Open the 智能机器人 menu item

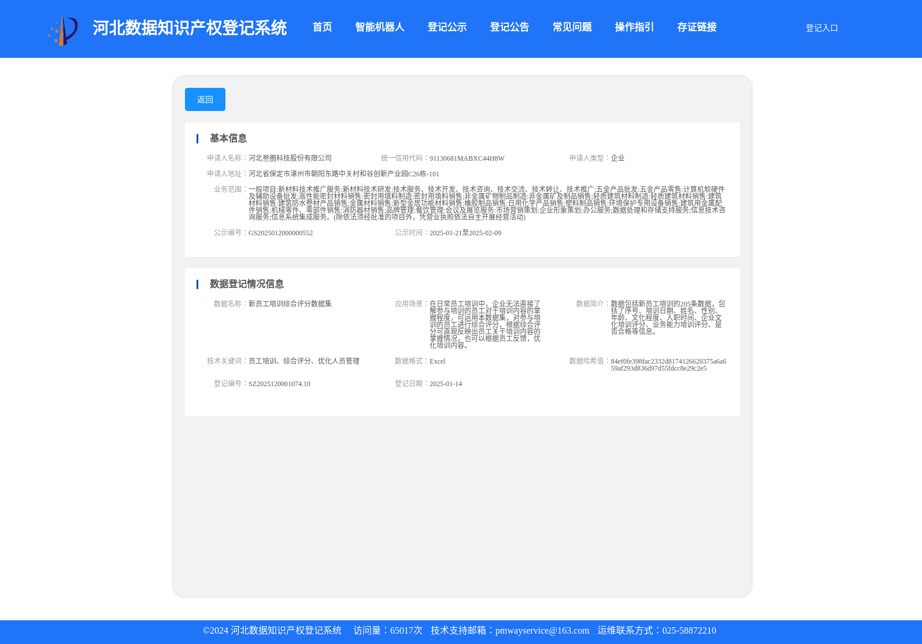point(380,27)
